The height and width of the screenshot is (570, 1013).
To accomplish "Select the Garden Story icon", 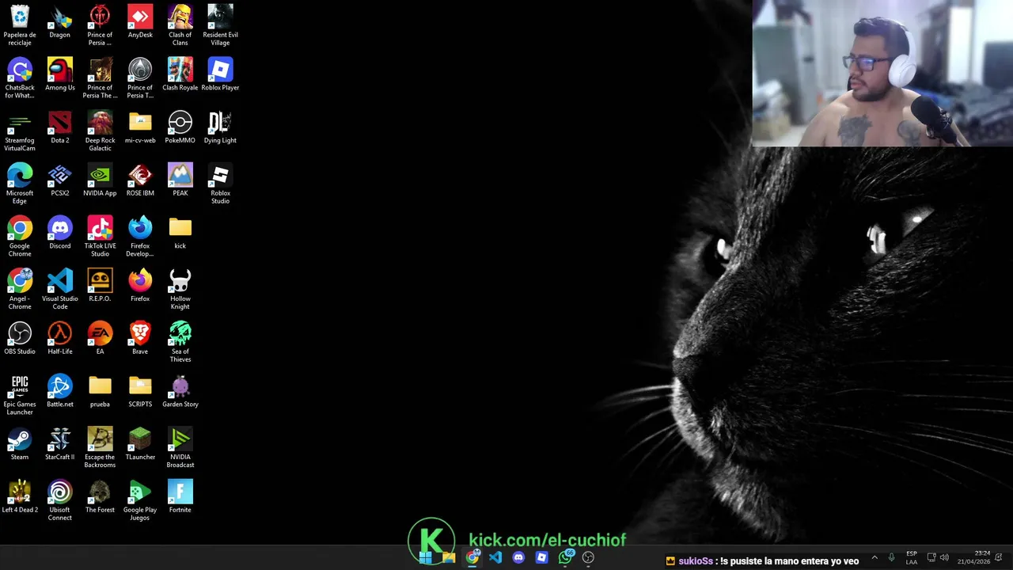I will (x=180, y=391).
